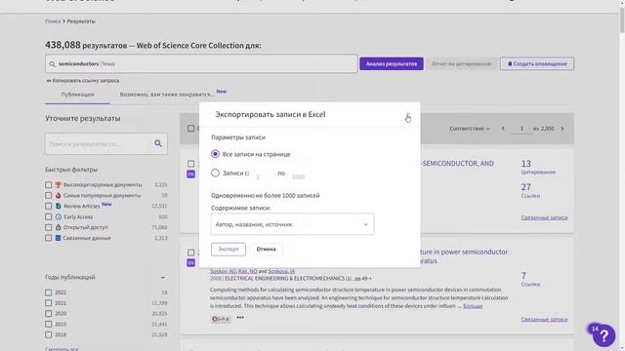Click second result's 'Связанные записи' link
The width and height of the screenshot is (625, 351).
coord(544,319)
